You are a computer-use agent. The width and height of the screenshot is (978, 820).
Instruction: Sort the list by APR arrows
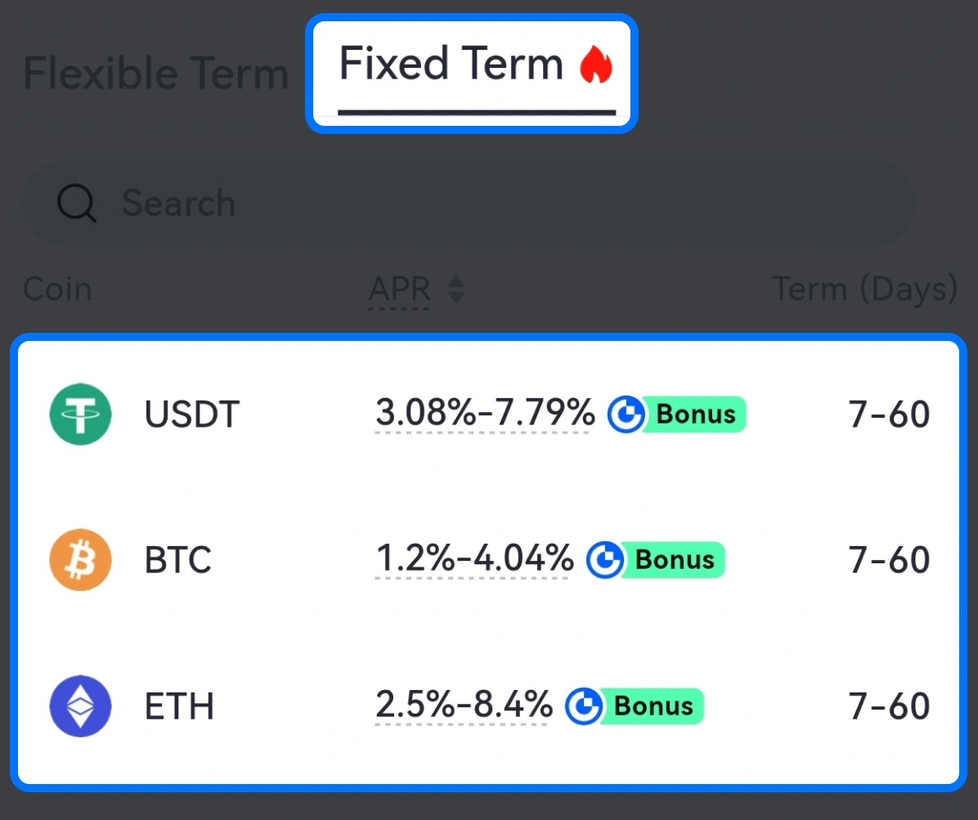(x=456, y=289)
